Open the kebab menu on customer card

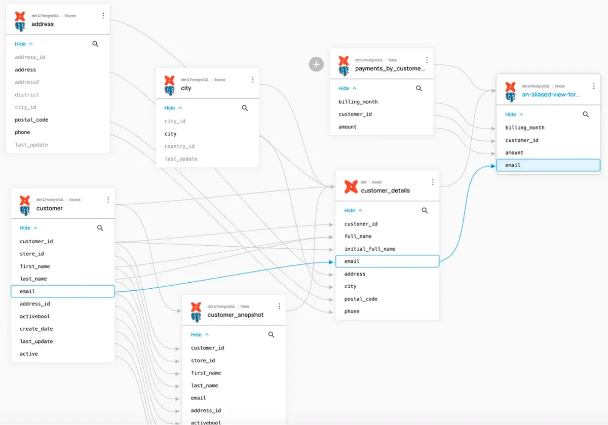(108, 200)
